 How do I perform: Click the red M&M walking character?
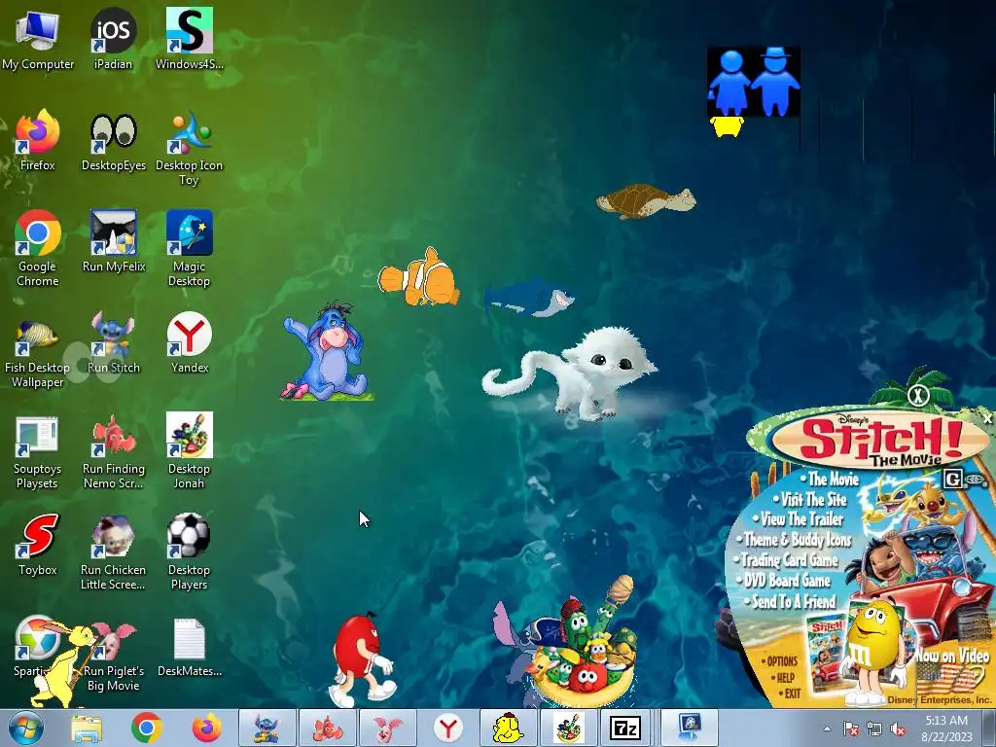point(363,659)
